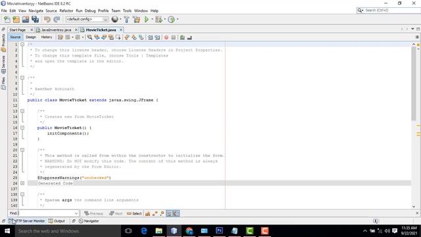
Task: Collapse the MovieTicket constructor fold on line 14
Action: click(x=22, y=128)
